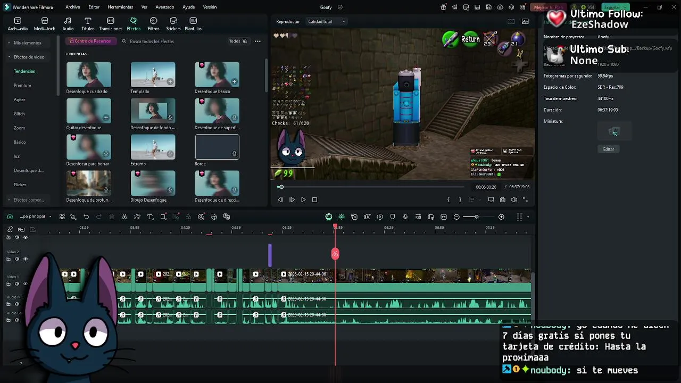This screenshot has height=383, width=681.
Task: Open the Ayuda menu
Action: (188, 7)
